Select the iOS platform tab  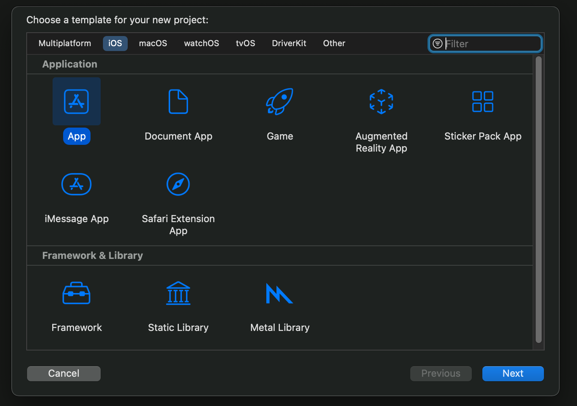115,43
